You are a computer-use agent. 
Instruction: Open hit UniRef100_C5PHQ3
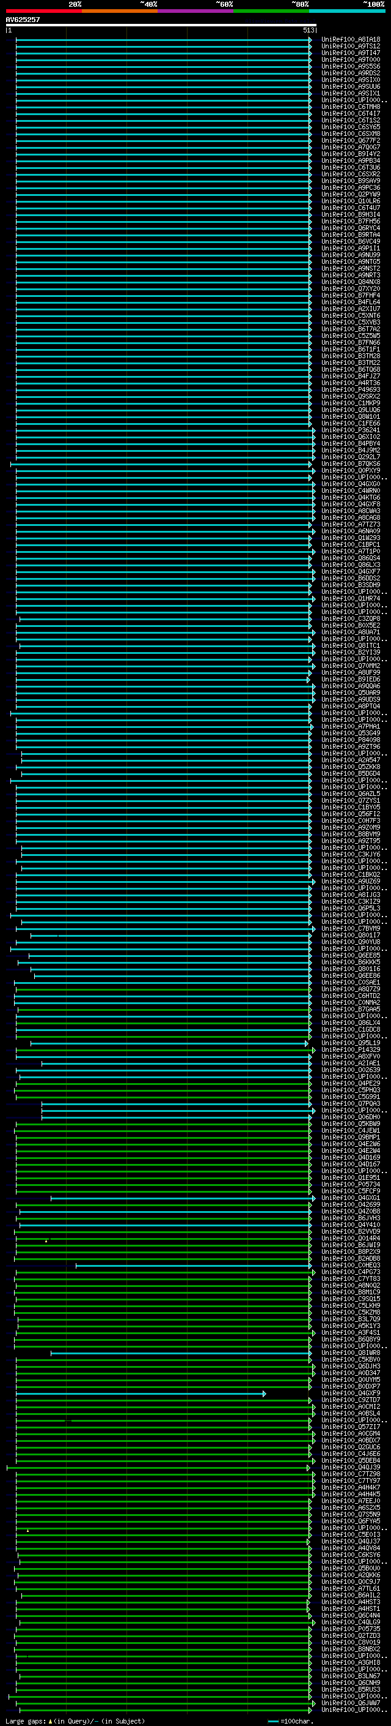351,1090
